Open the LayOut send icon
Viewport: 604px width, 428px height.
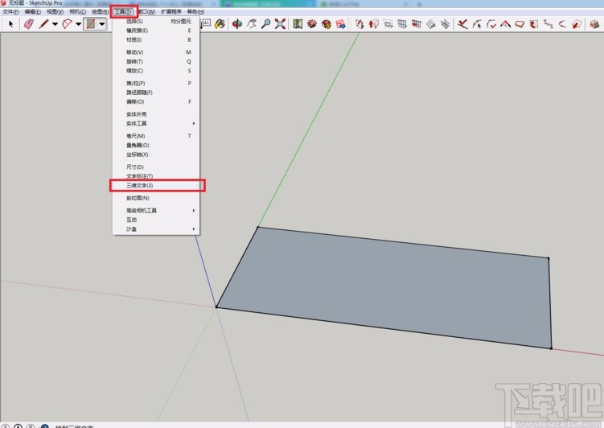340,24
